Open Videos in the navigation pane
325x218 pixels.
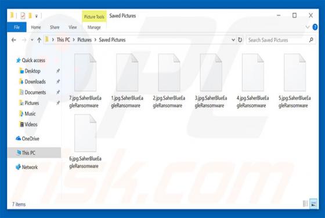(28, 124)
